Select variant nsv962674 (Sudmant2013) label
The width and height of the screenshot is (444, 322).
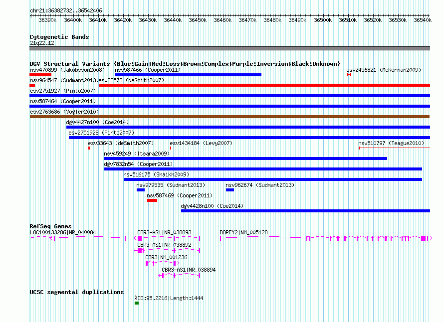pyautogui.click(x=260, y=185)
